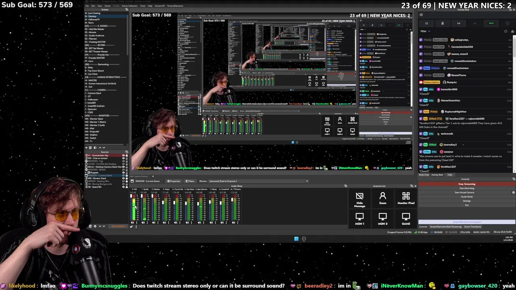
Task: Open the Scene Collection menu
Action: point(129,6)
